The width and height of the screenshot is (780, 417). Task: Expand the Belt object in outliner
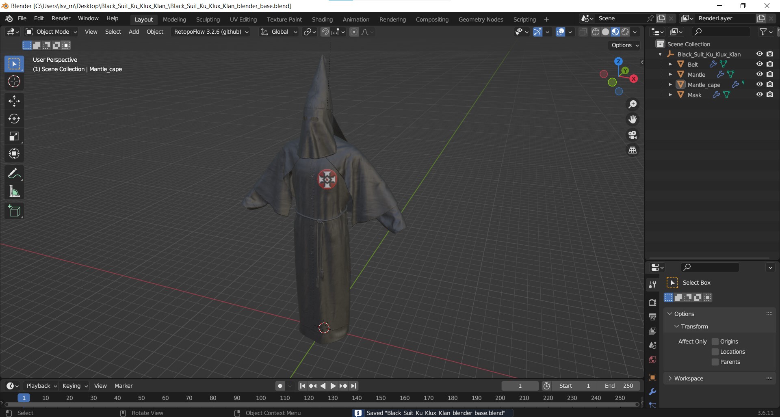tap(670, 64)
